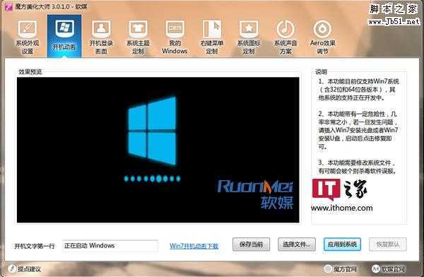Open 系统图标定制 section
Screen dimensions: 424x277
tap(249, 37)
